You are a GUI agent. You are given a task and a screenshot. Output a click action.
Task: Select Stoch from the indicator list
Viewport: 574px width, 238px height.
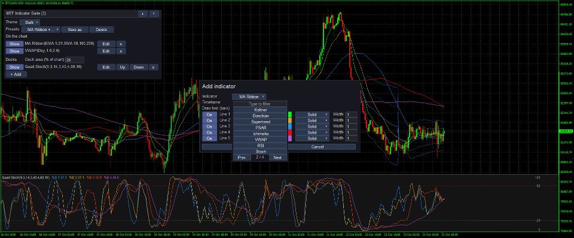[259, 152]
